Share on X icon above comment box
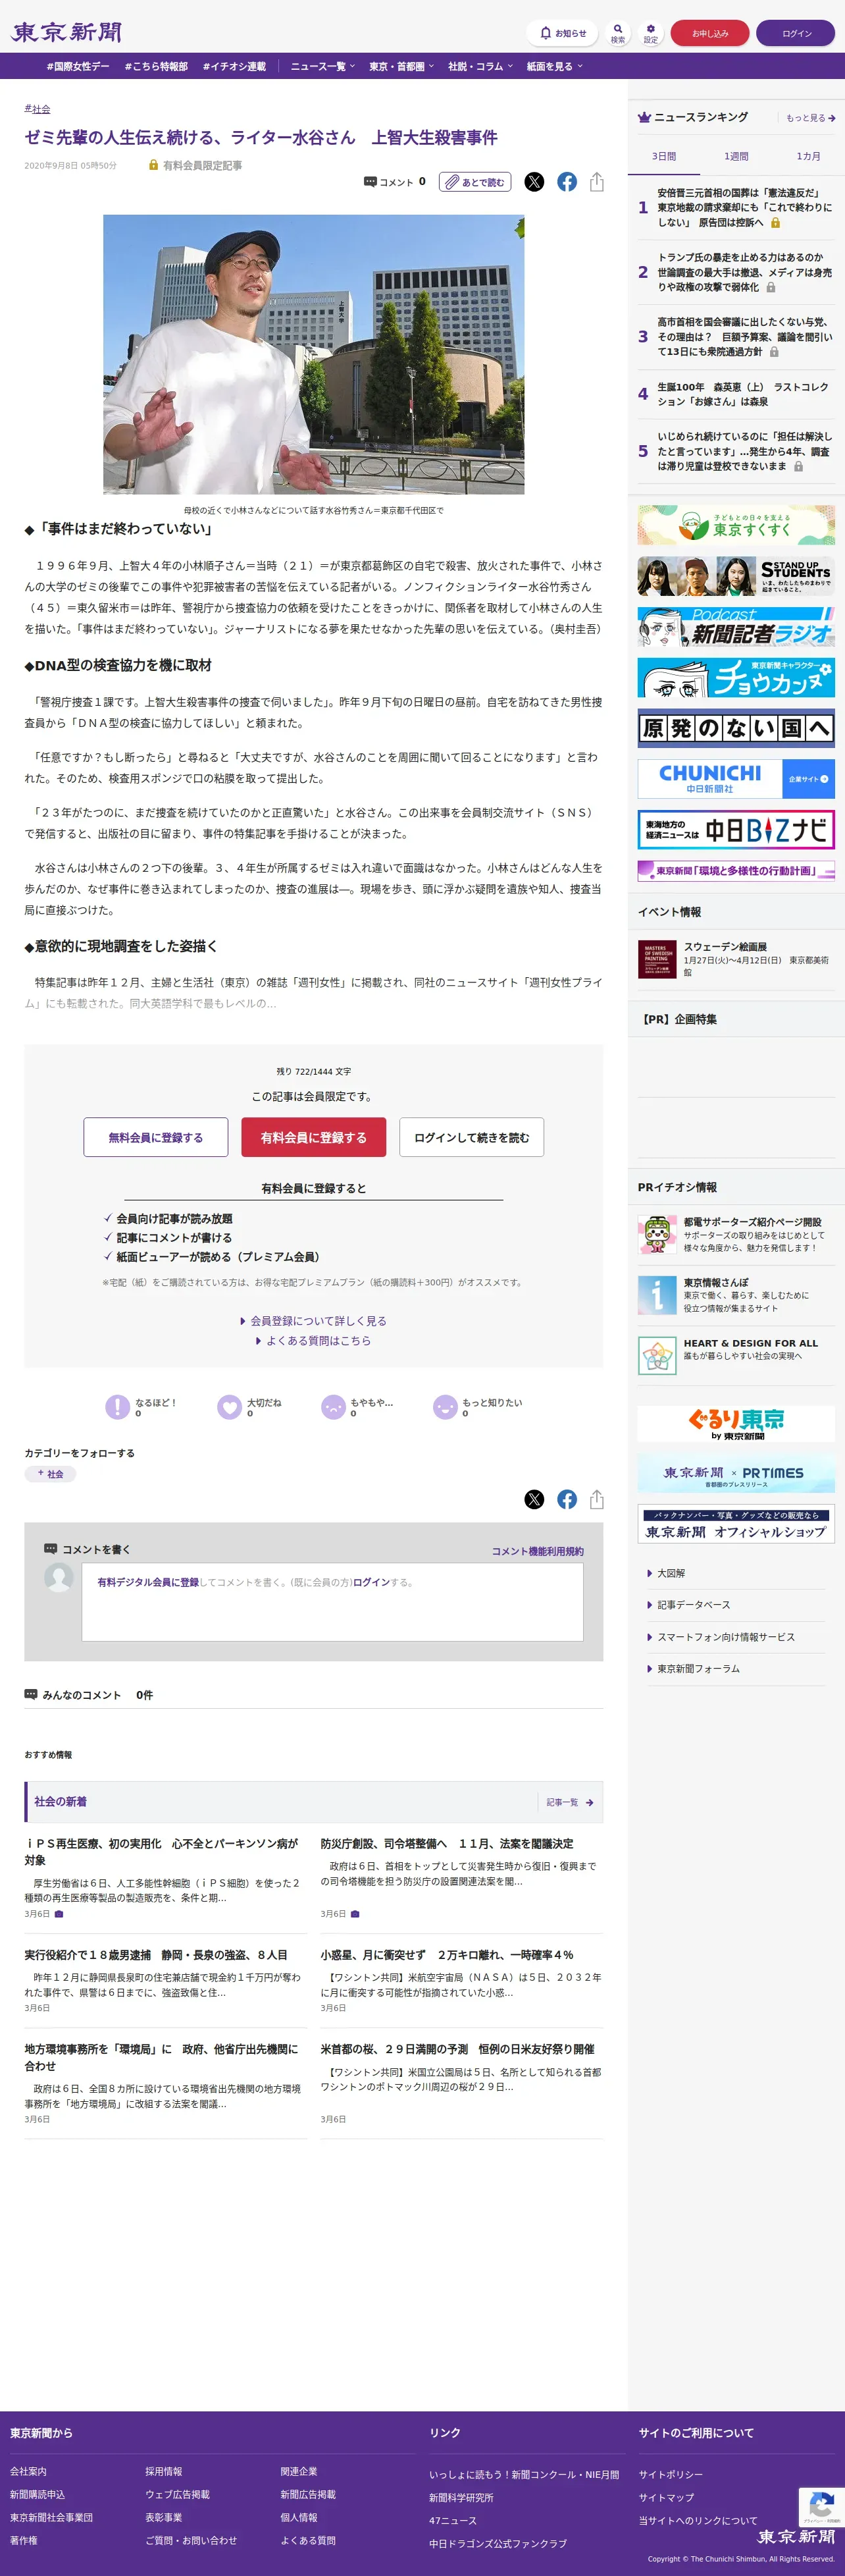This screenshot has height=2576, width=845. tap(535, 1499)
